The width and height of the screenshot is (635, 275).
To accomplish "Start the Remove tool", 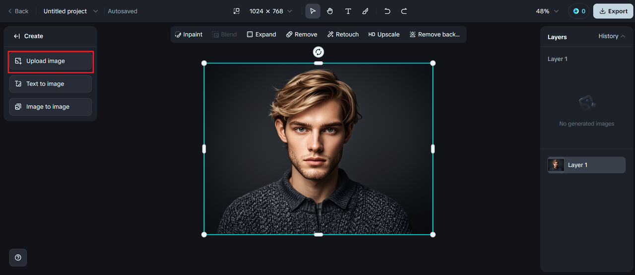I will (302, 34).
